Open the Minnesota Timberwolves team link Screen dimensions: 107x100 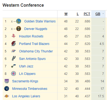[x=30, y=89]
